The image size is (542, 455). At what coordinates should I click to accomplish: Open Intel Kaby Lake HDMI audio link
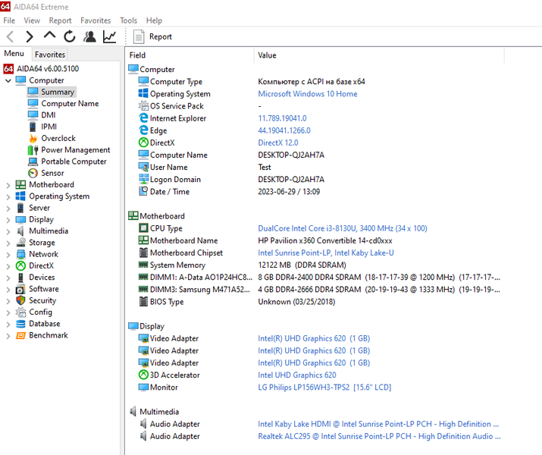point(378,424)
